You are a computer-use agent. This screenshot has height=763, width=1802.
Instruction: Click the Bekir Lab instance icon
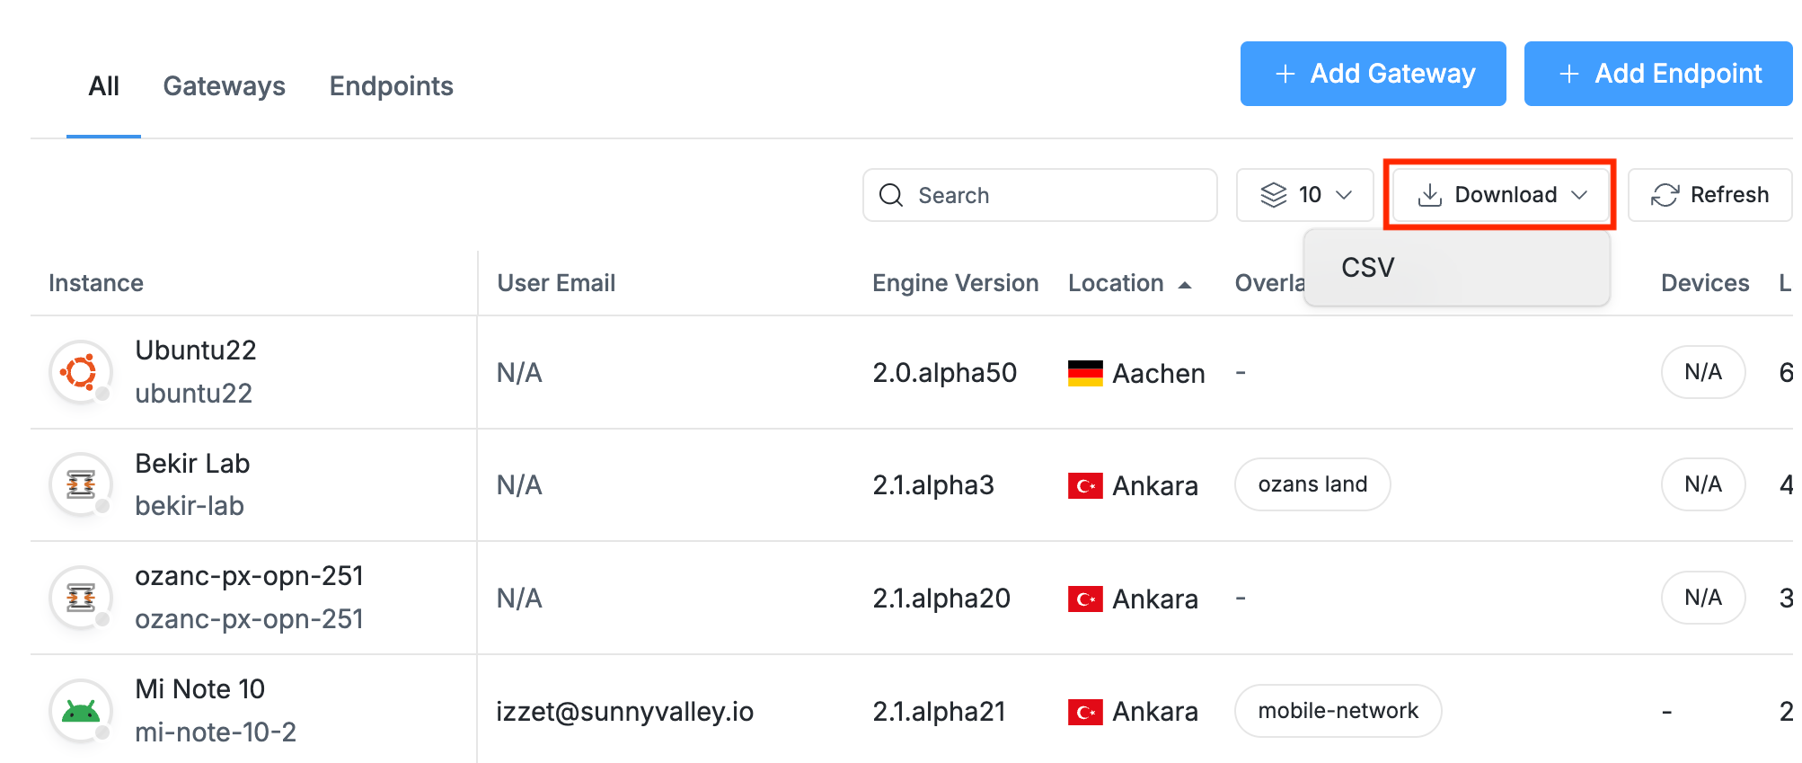tap(81, 485)
